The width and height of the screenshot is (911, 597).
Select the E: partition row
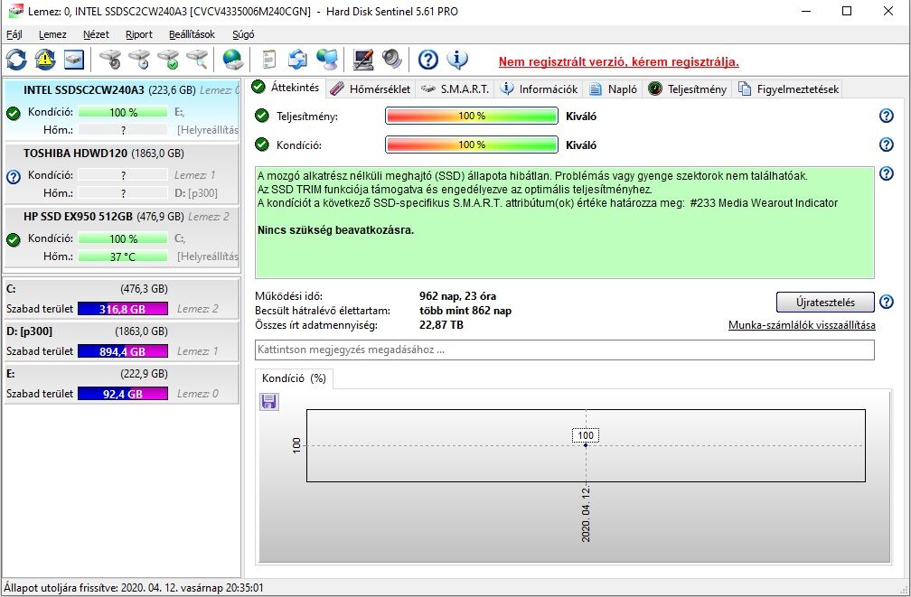(x=121, y=384)
